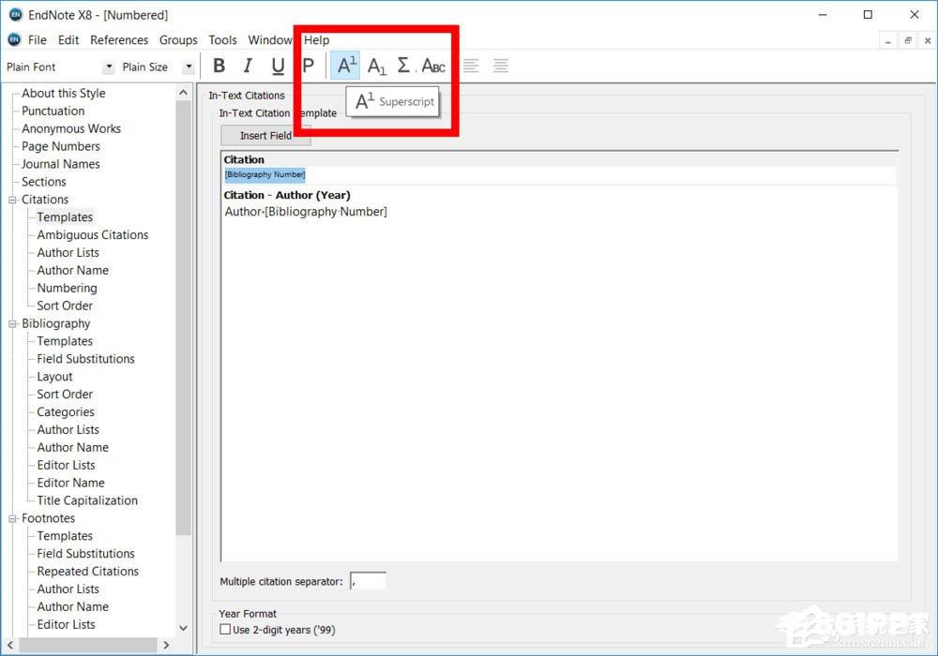Select Author Lists under Citations
This screenshot has height=656, width=938.
tap(68, 253)
